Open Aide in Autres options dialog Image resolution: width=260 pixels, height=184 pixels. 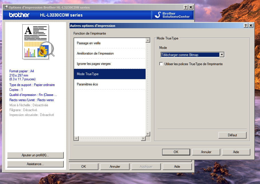tap(236, 152)
